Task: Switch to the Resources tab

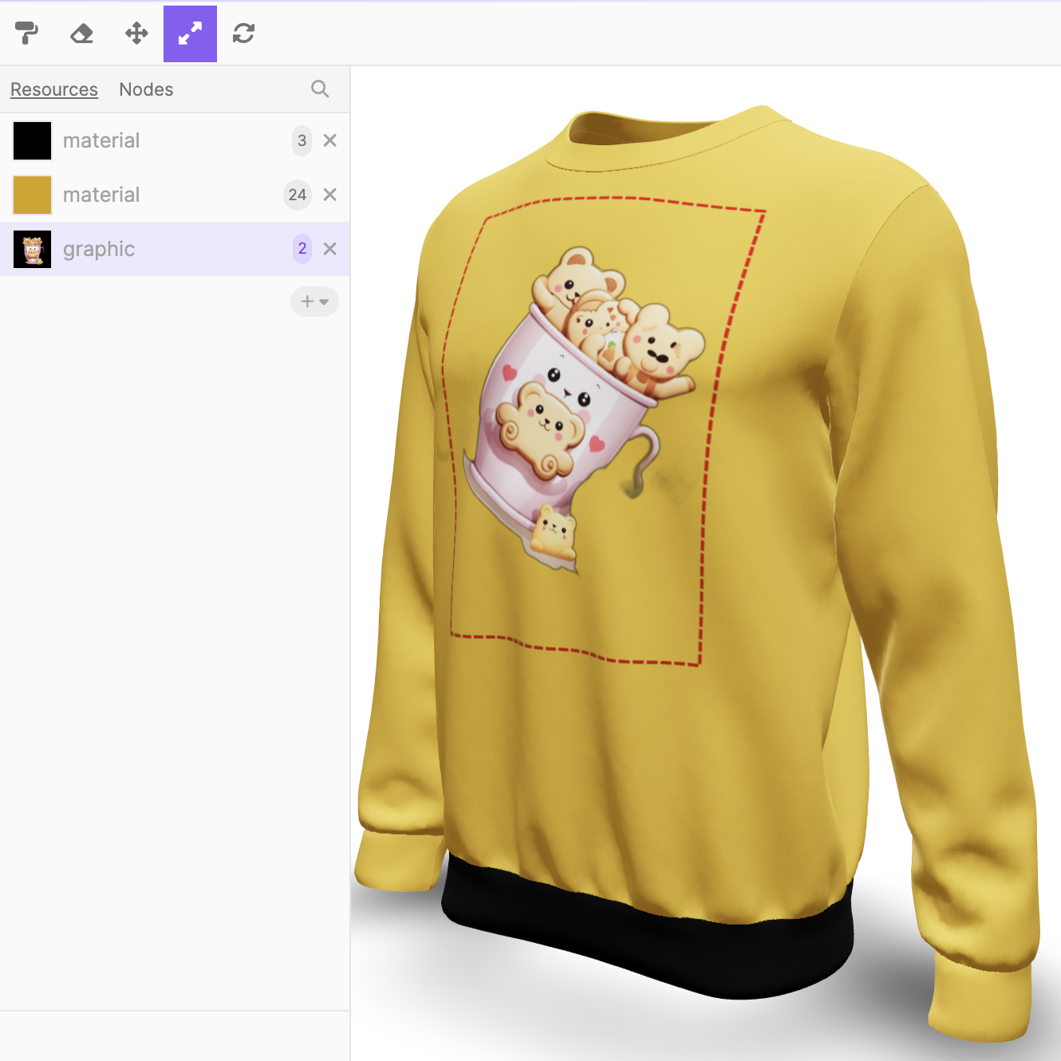Action: pyautogui.click(x=54, y=89)
